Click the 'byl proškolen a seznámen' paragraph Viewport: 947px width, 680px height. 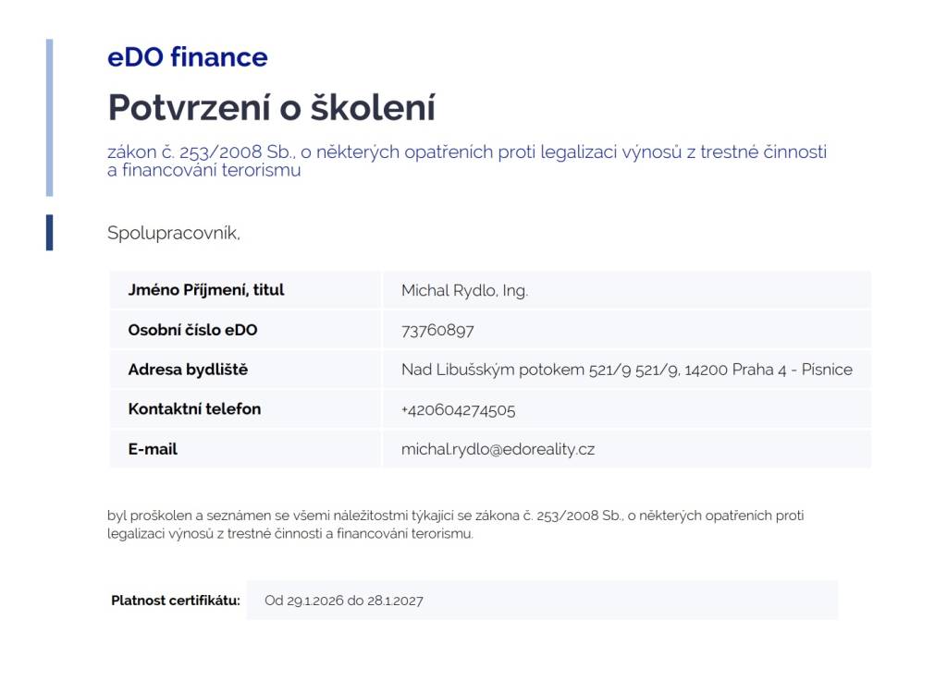455,524
